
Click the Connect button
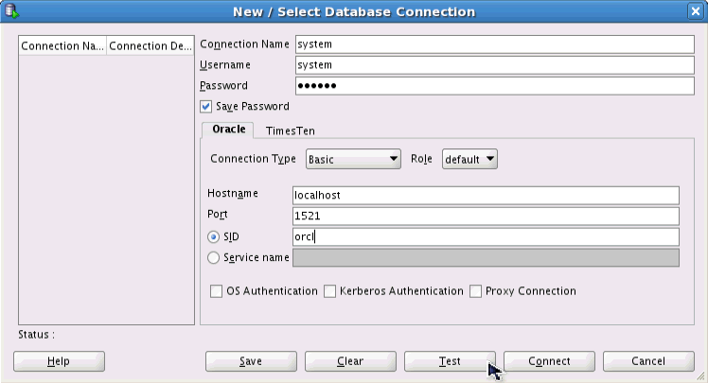click(x=549, y=361)
